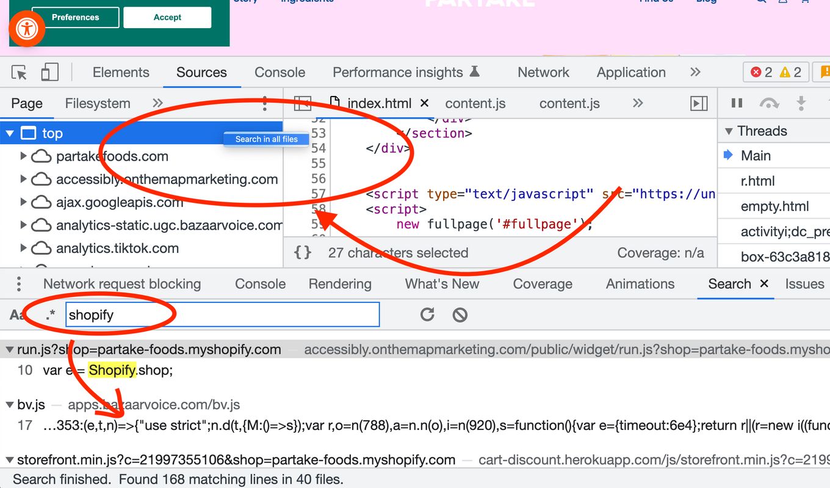The width and height of the screenshot is (830, 488).
Task: Open the accessibility widget icon
Action: tap(27, 29)
